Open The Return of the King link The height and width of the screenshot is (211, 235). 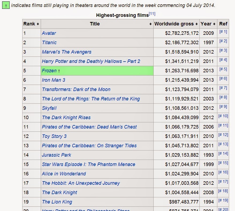(91, 99)
